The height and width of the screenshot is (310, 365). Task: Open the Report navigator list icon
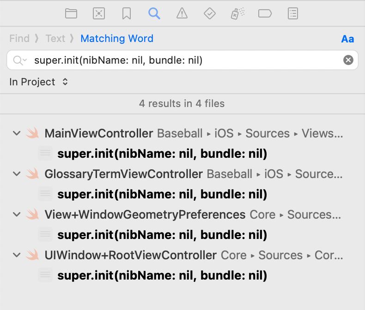point(292,13)
